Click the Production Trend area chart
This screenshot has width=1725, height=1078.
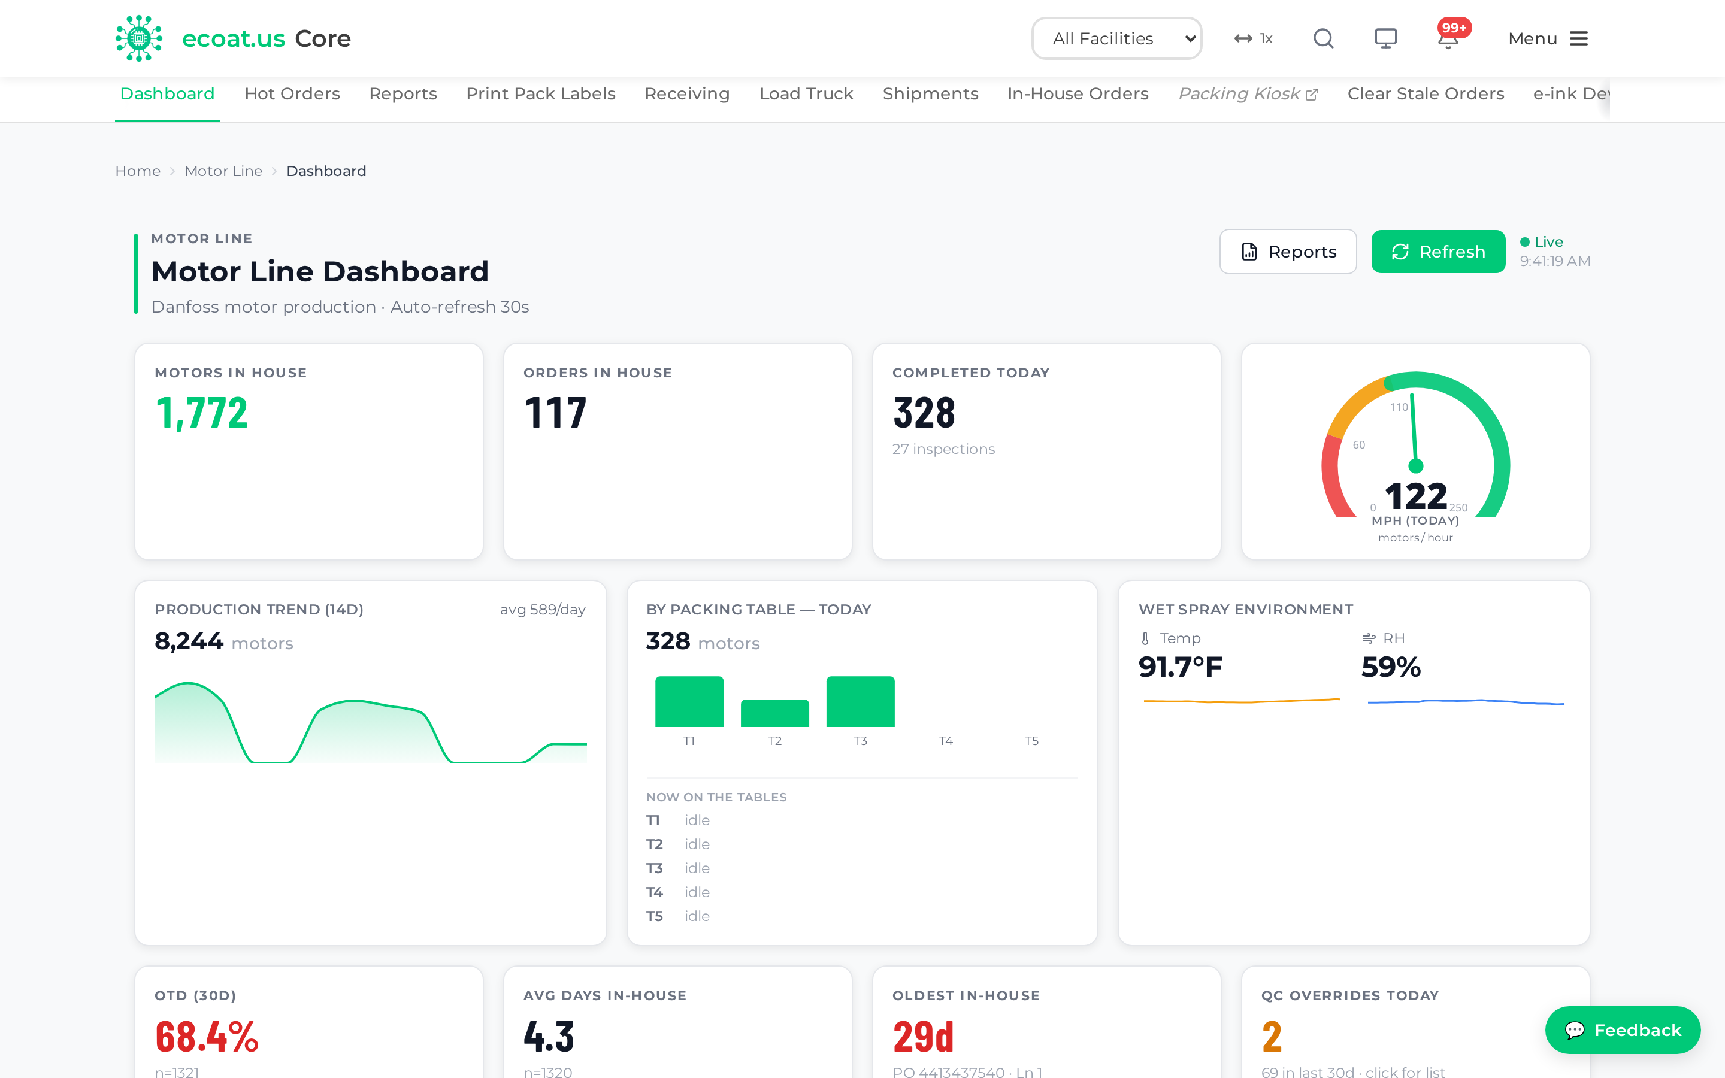coord(371,722)
